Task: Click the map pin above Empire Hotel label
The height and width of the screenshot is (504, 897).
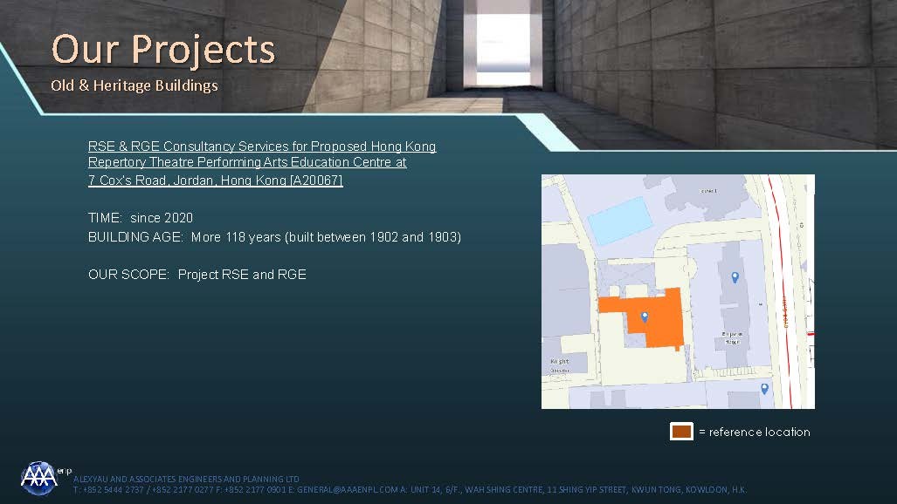Action: click(x=735, y=277)
